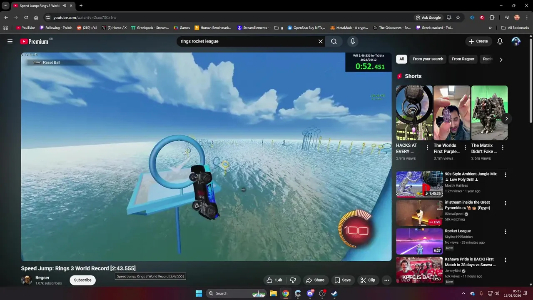This screenshot has width=533, height=300.
Task: Open the Human Benchmark bookmark
Action: coord(213,28)
